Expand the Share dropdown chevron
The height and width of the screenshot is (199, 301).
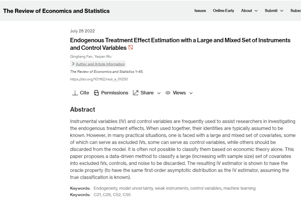click(159, 93)
